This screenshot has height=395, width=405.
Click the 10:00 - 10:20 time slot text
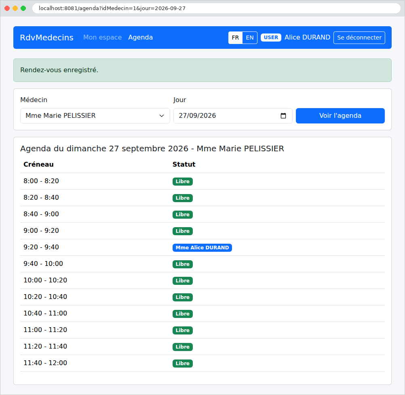pos(45,280)
